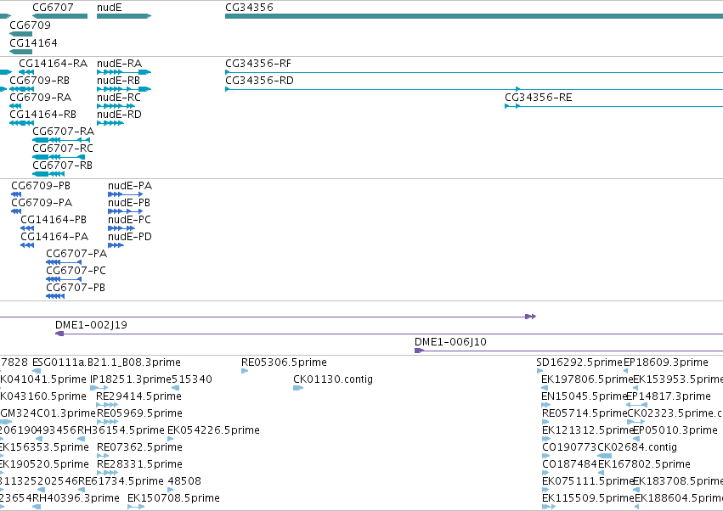Open the RH40396.3prime EST label

(76, 498)
